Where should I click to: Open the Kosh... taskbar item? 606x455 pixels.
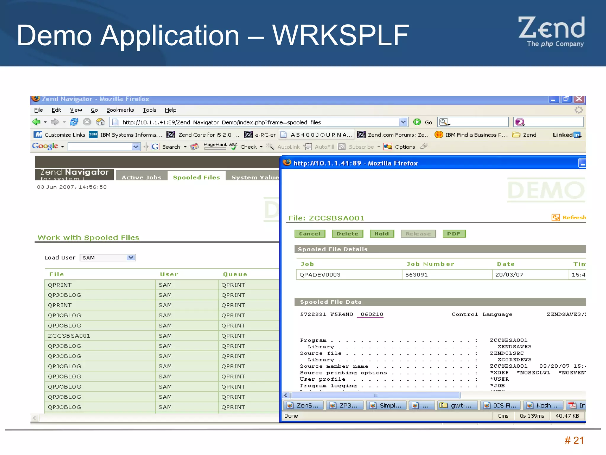pos(543,405)
